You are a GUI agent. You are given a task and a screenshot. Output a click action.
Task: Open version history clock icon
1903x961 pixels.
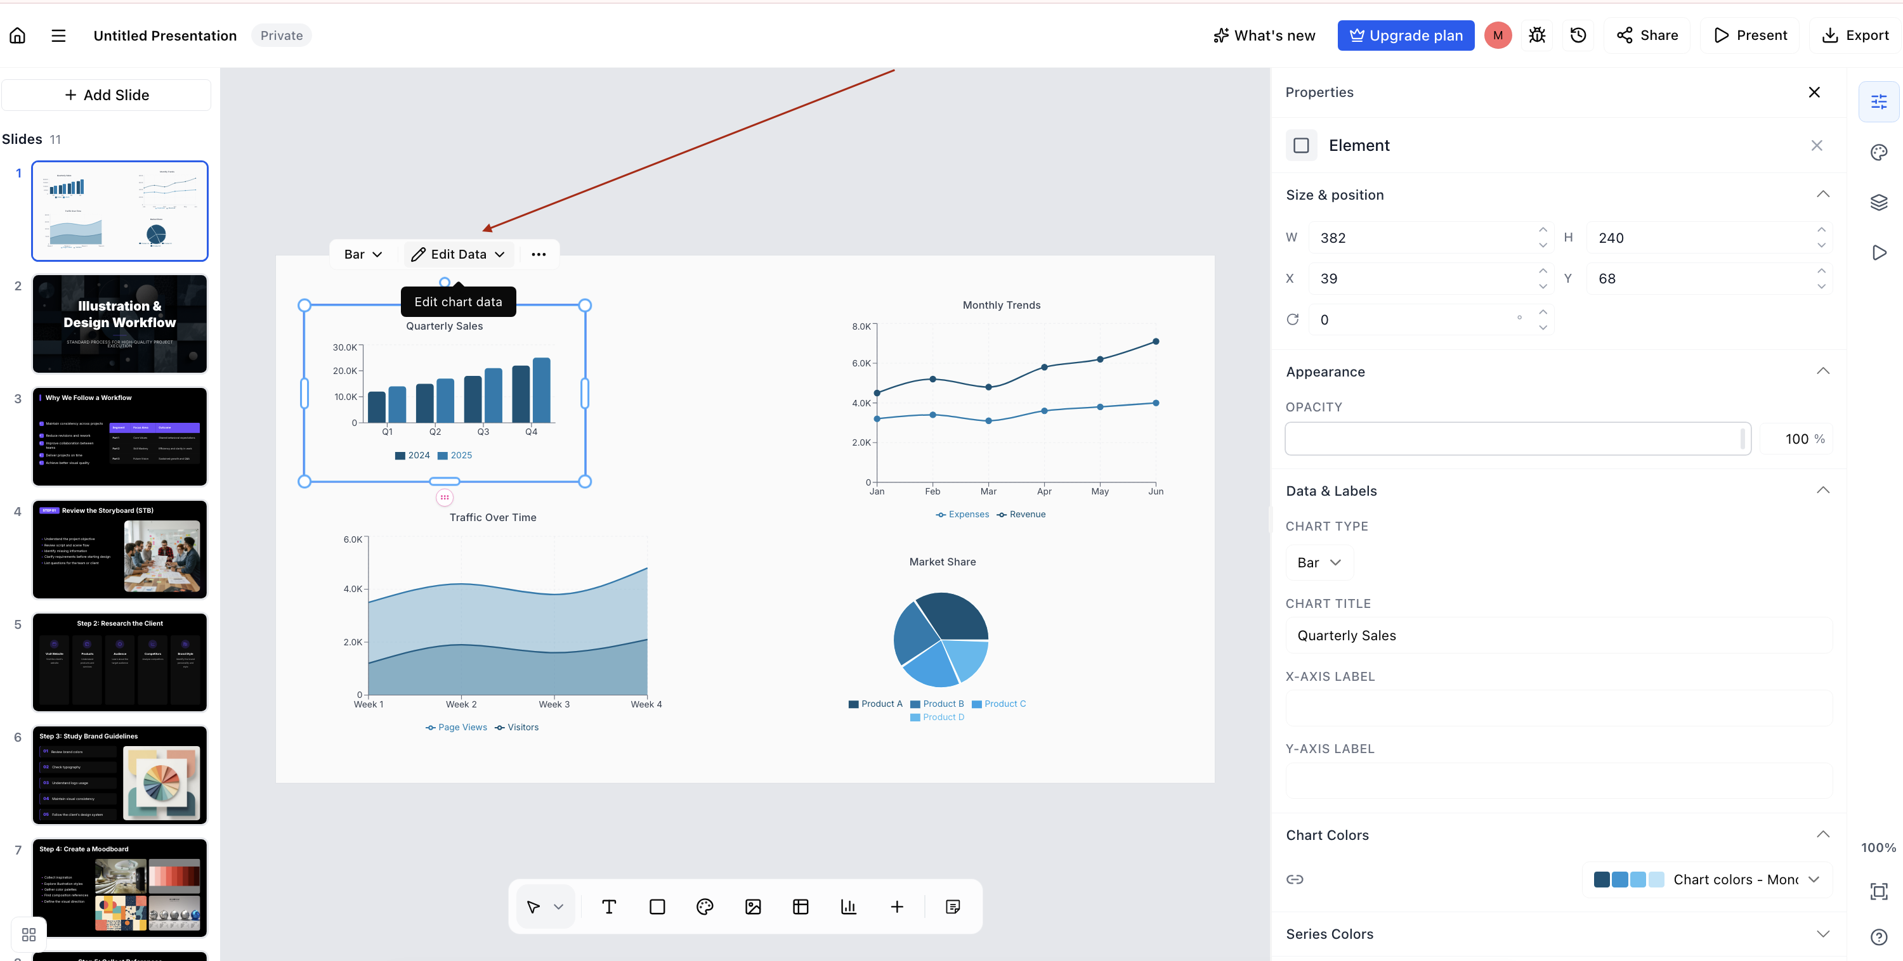(x=1578, y=35)
